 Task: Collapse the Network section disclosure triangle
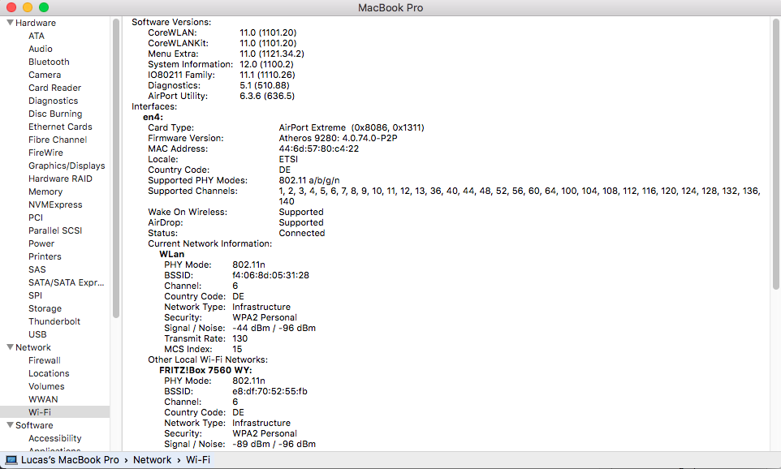pyautogui.click(x=10, y=347)
